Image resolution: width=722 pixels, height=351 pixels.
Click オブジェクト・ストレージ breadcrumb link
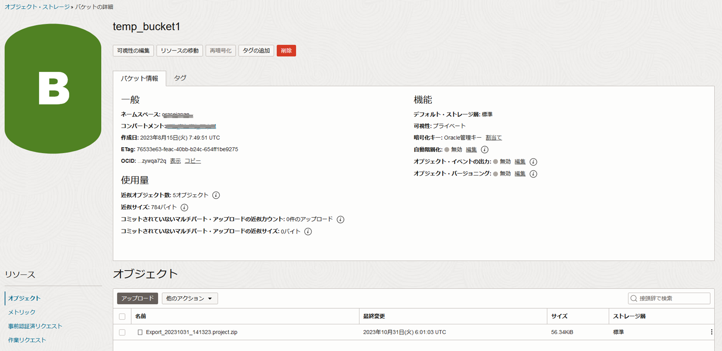(x=37, y=7)
